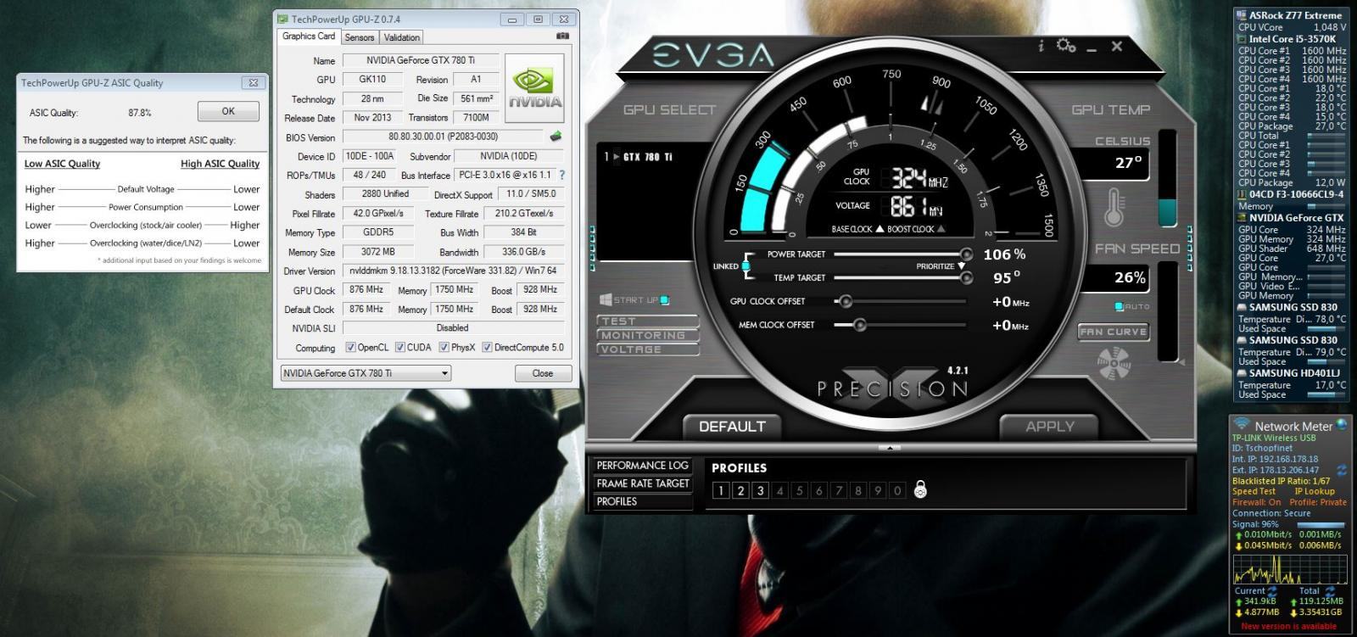Screen dimensions: 1357x637
Task: Click the Test button in Precision
Action: pos(648,321)
